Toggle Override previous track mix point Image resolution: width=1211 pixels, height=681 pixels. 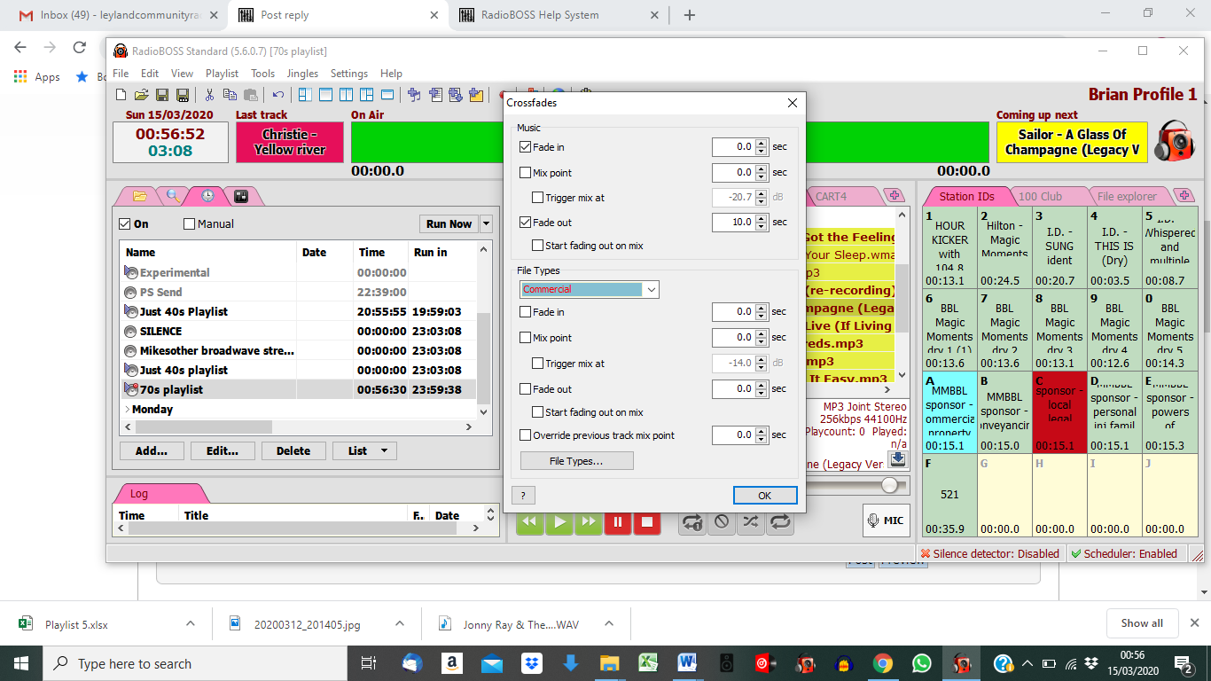tap(526, 435)
